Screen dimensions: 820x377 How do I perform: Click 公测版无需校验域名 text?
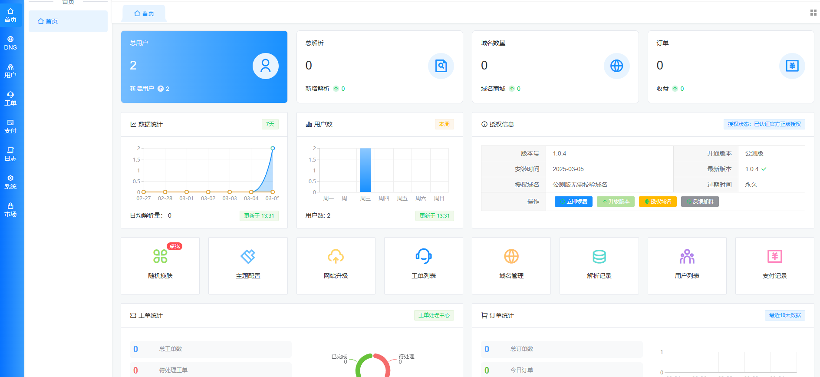pos(580,185)
